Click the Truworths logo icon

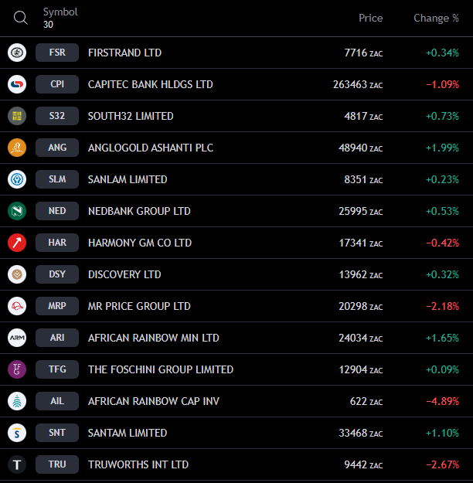coord(17,464)
